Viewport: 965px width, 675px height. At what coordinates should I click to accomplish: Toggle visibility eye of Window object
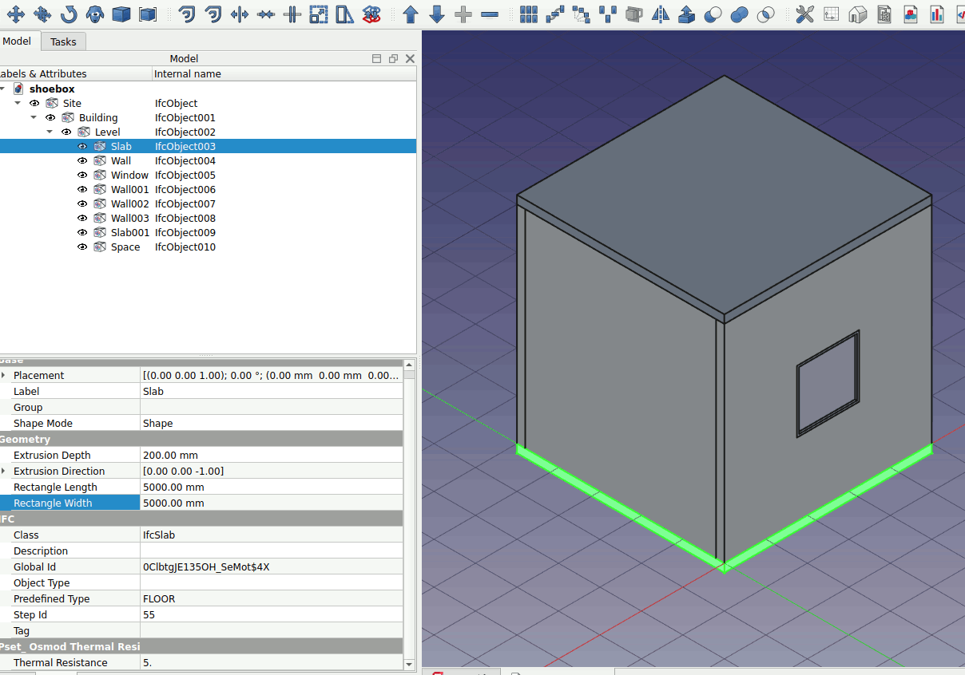point(82,176)
